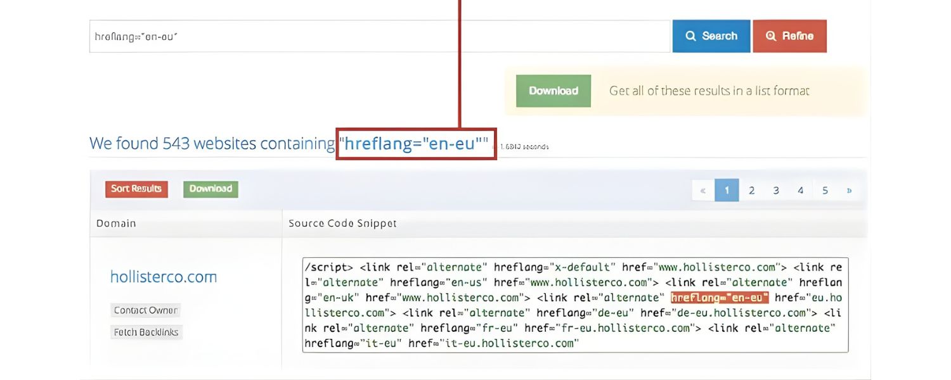
Task: Go to page 2 of results
Action: click(x=751, y=189)
